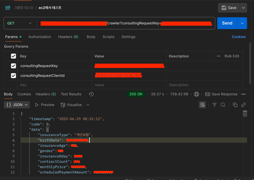254x180 pixels.
Task: Open the column options ellipsis icon
Action: click(219, 56)
